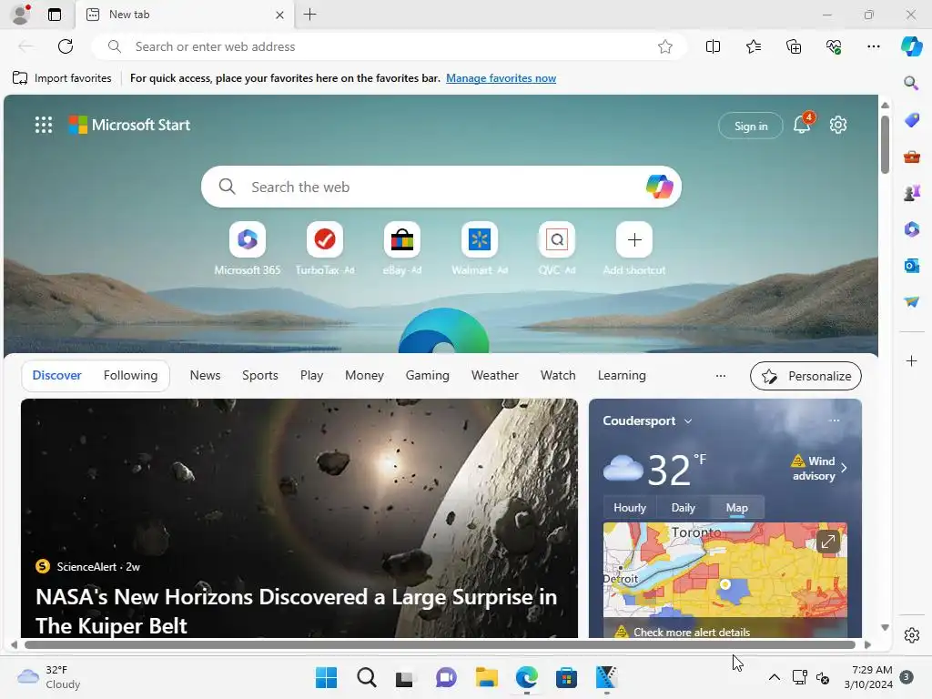Open the Play category
932x699 pixels.
311,376
